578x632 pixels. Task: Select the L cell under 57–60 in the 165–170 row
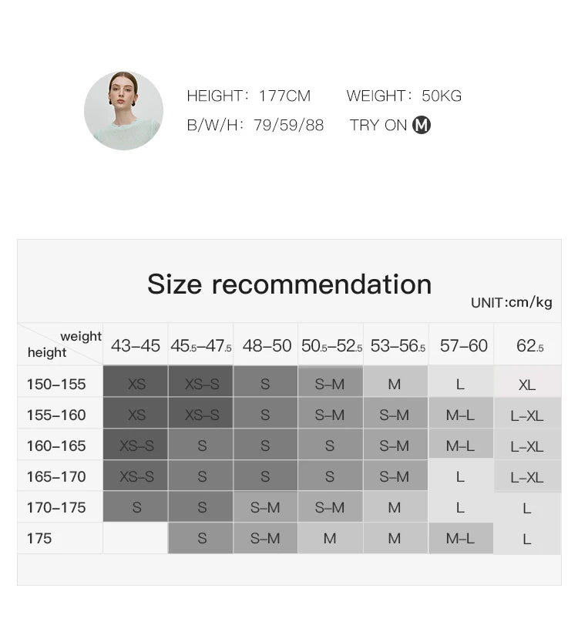coord(460,477)
